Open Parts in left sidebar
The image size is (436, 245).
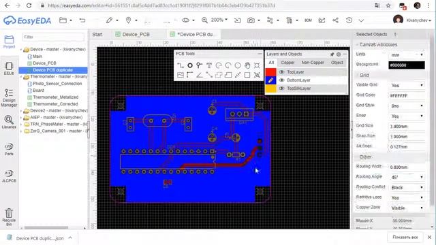tap(9, 149)
